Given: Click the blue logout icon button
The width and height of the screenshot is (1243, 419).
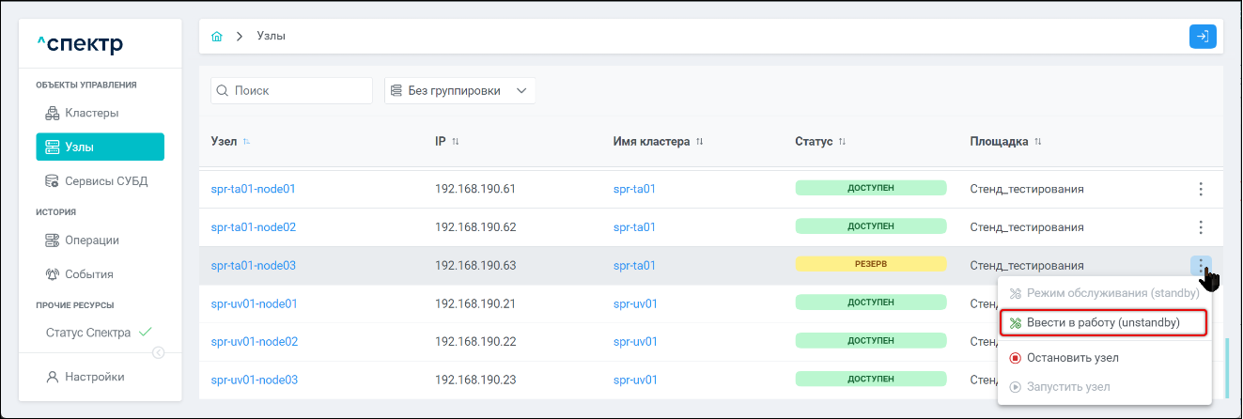Looking at the screenshot, I should 1203,37.
